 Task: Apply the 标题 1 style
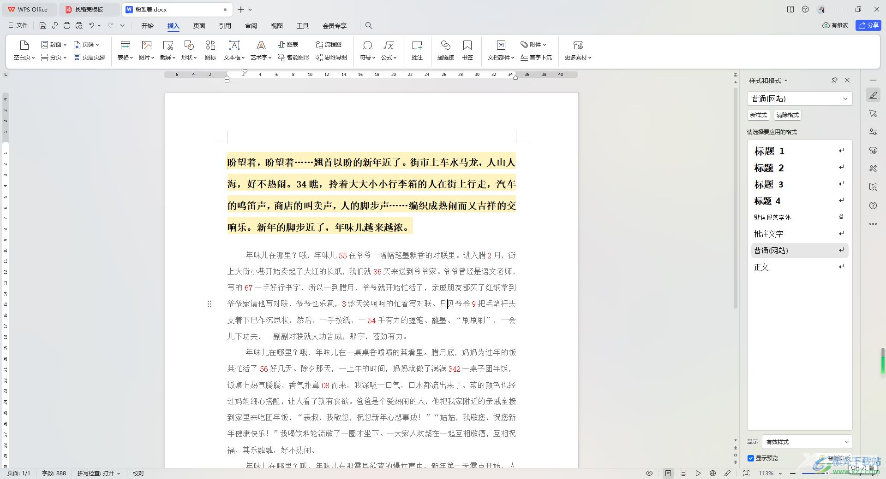(800, 151)
